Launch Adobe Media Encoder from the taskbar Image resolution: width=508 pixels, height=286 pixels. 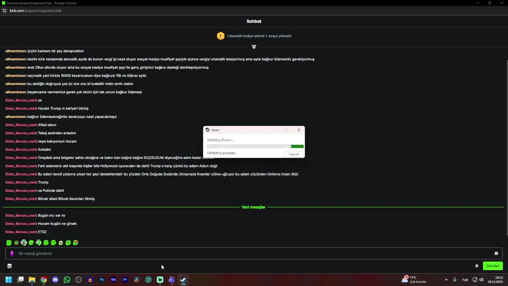click(114, 280)
